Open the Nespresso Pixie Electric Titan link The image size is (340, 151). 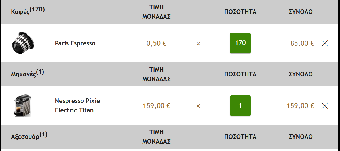77,106
